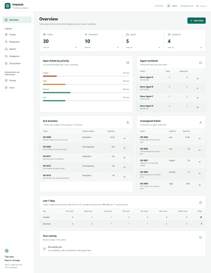Click the timer icon in SLA breaches panel
This screenshot has width=211, height=273.
coord(128,123)
